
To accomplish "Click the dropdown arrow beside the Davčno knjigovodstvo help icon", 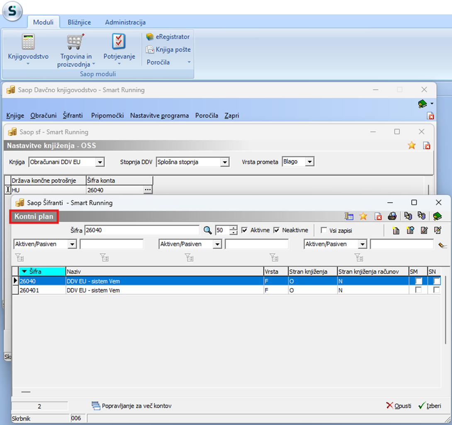I will point(432,103).
